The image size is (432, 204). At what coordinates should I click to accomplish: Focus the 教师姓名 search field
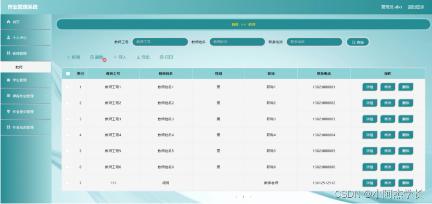[237, 42]
